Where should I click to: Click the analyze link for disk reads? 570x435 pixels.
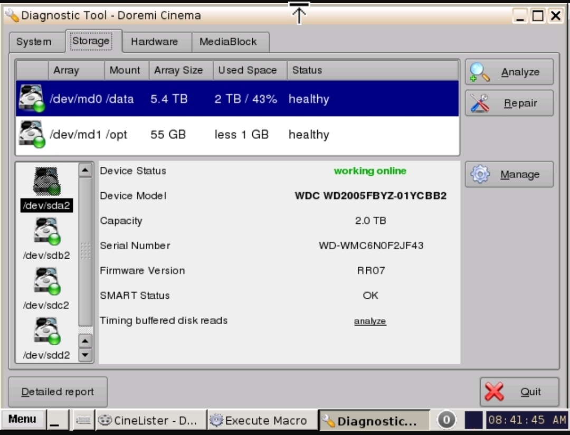point(370,321)
